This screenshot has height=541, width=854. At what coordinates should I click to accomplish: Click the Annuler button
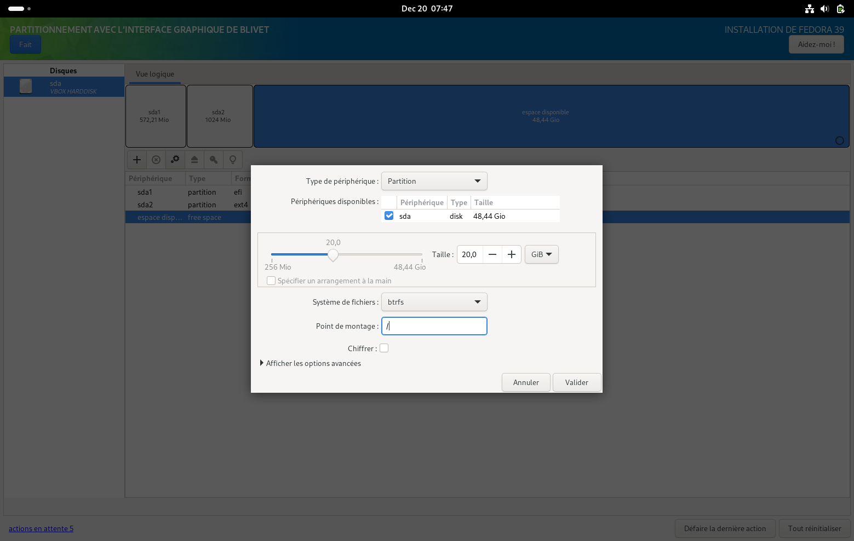[526, 382]
